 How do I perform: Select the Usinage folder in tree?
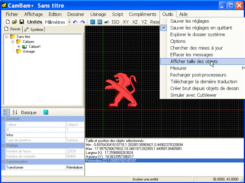click(29, 51)
